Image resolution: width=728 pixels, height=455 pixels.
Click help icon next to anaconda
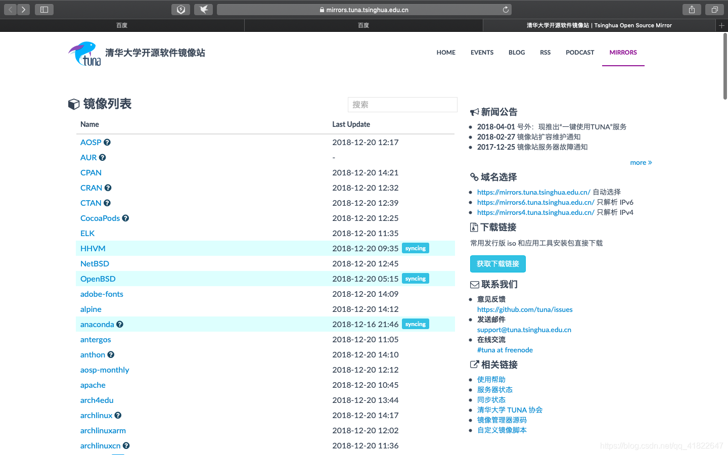click(x=120, y=325)
